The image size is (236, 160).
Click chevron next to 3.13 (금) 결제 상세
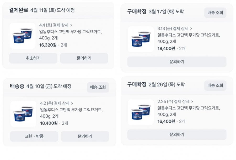(x=191, y=28)
